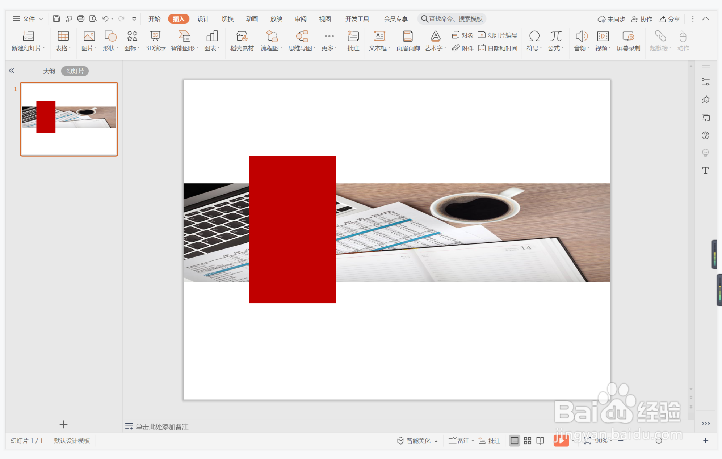722x459 pixels.
Task: Click the 附件 attachment icon
Action: (462, 48)
